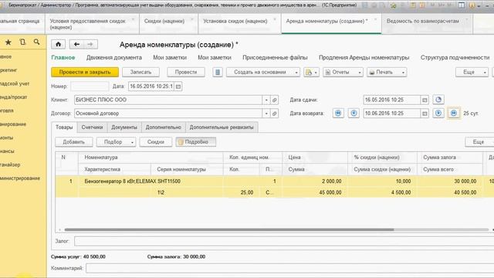The height and width of the screenshot is (278, 494).
Task: Shift return date forward by large step
Action: tap(454, 114)
